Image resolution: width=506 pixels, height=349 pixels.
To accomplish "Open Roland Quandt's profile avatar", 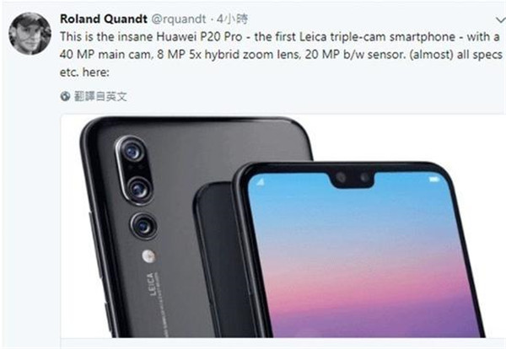I will (x=30, y=34).
